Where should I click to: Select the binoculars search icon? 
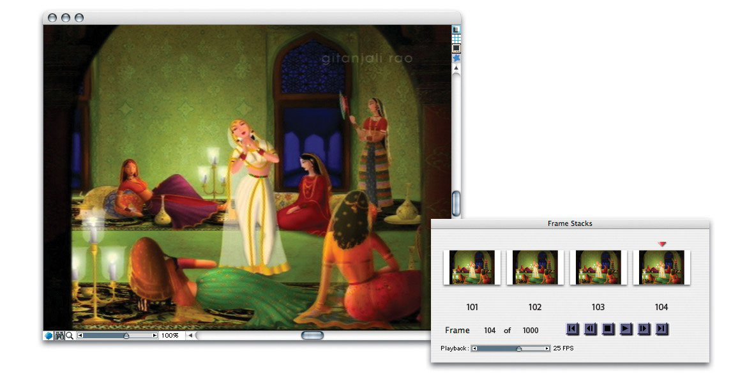click(x=59, y=334)
